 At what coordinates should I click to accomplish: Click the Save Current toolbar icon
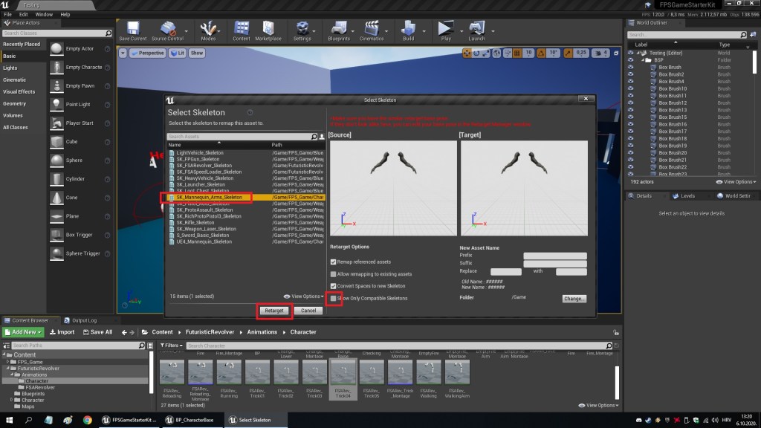click(133, 30)
